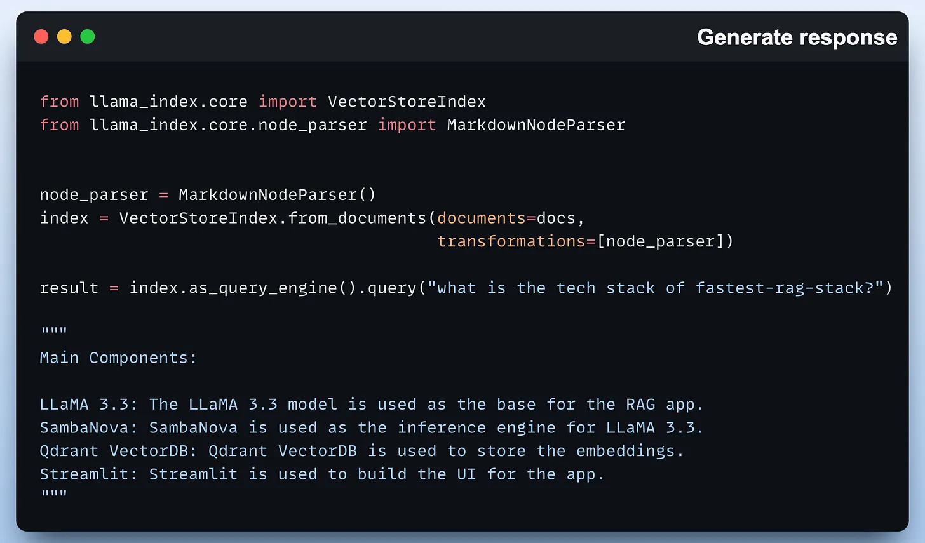Click the red close window dot
This screenshot has height=543, width=925.
coord(41,37)
